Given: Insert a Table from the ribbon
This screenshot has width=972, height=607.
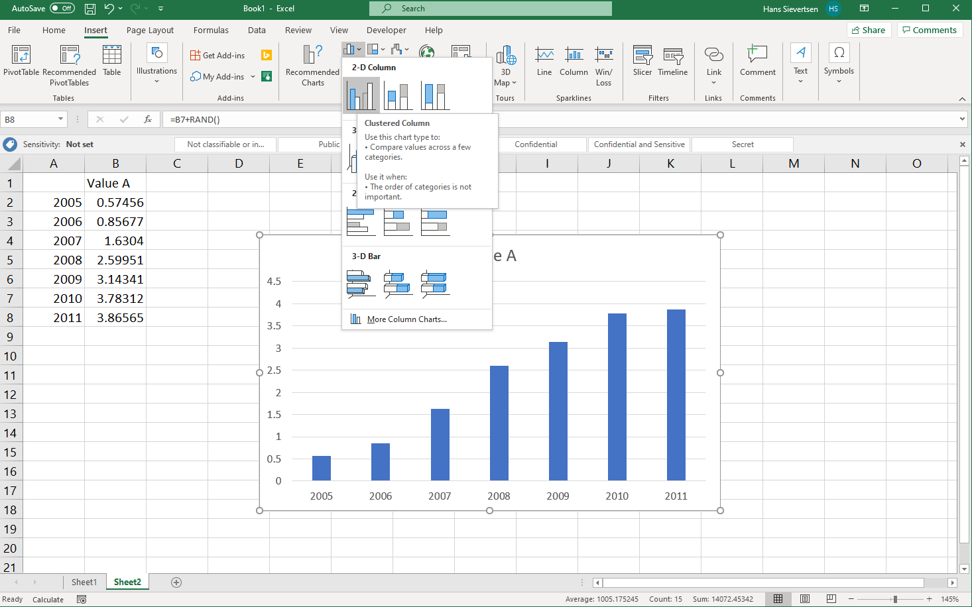Looking at the screenshot, I should [112, 61].
